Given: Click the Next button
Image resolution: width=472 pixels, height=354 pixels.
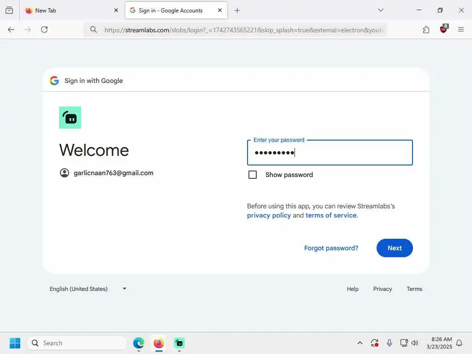Looking at the screenshot, I should [395, 248].
